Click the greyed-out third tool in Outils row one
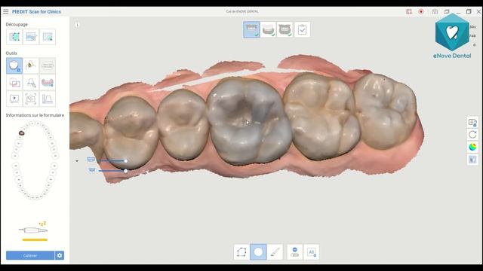This screenshot has width=483, height=271. pyautogui.click(x=48, y=65)
